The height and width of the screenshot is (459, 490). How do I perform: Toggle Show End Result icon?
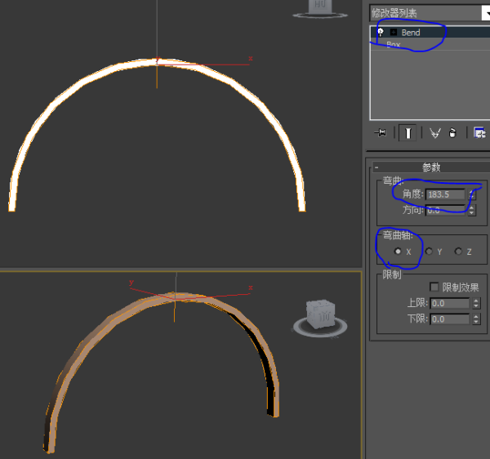coord(407,132)
